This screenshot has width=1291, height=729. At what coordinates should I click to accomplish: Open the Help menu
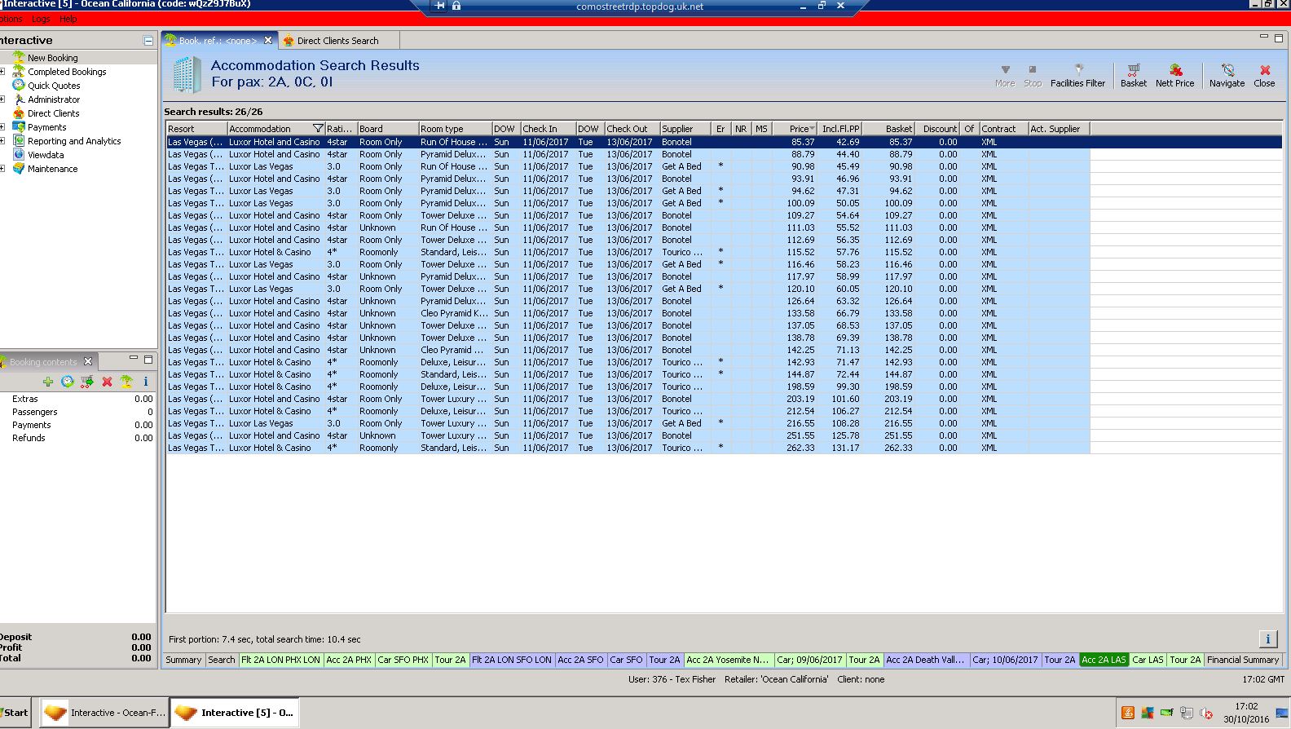(x=68, y=19)
